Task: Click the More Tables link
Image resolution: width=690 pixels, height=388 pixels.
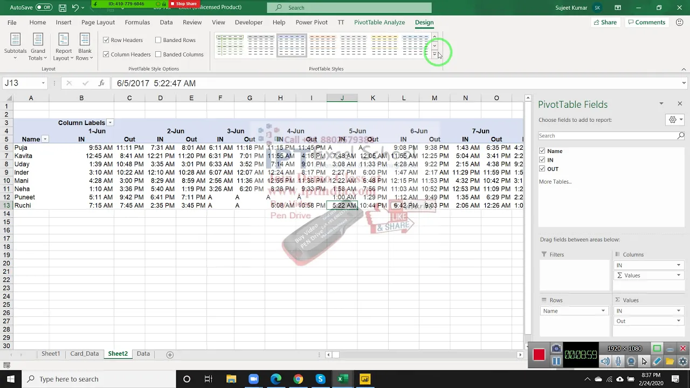Action: click(555, 182)
